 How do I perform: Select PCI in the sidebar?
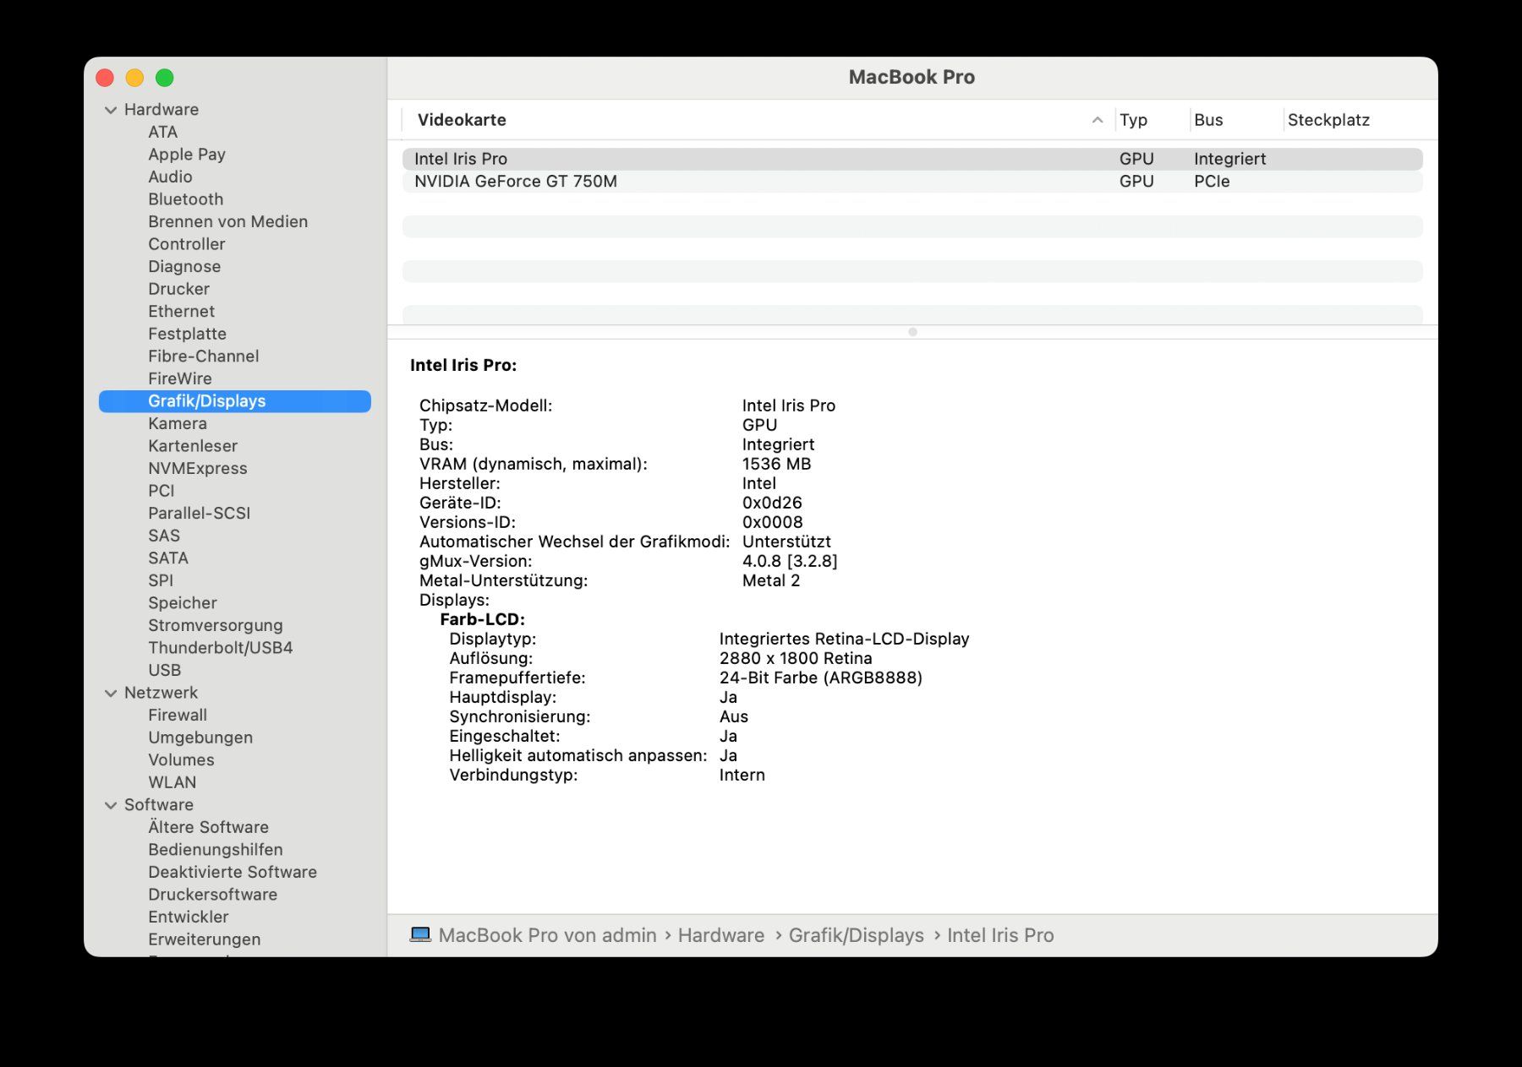162,491
